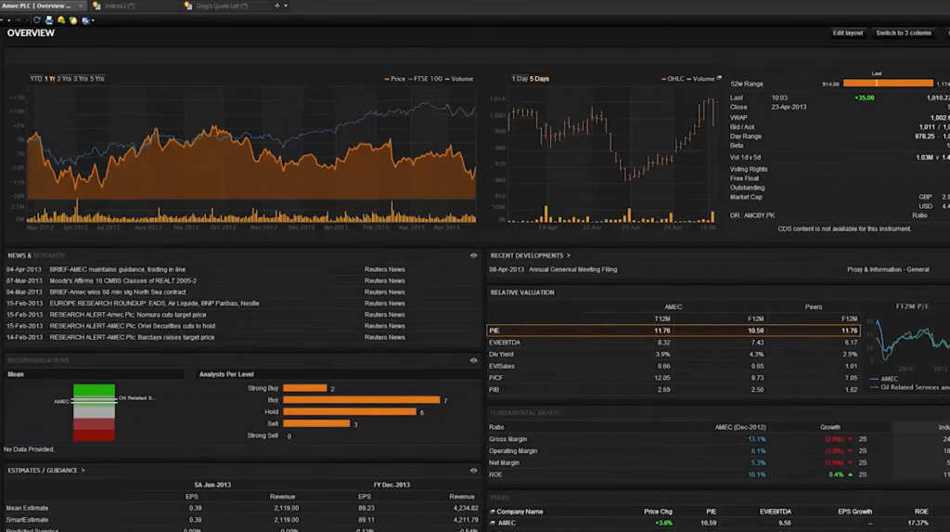Viewport: 950px width, 532px height.
Task: Expand the Recent Developments section arrow
Action: pos(569,255)
